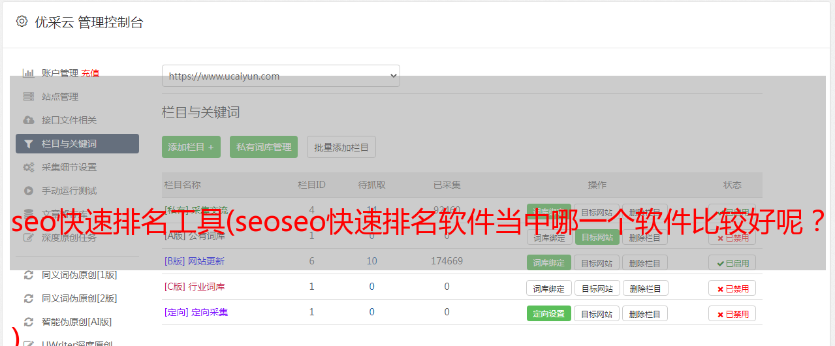Expand the https://www.ucaiyun.com site dropdown
Screen dimensions: 835x346
point(281,76)
